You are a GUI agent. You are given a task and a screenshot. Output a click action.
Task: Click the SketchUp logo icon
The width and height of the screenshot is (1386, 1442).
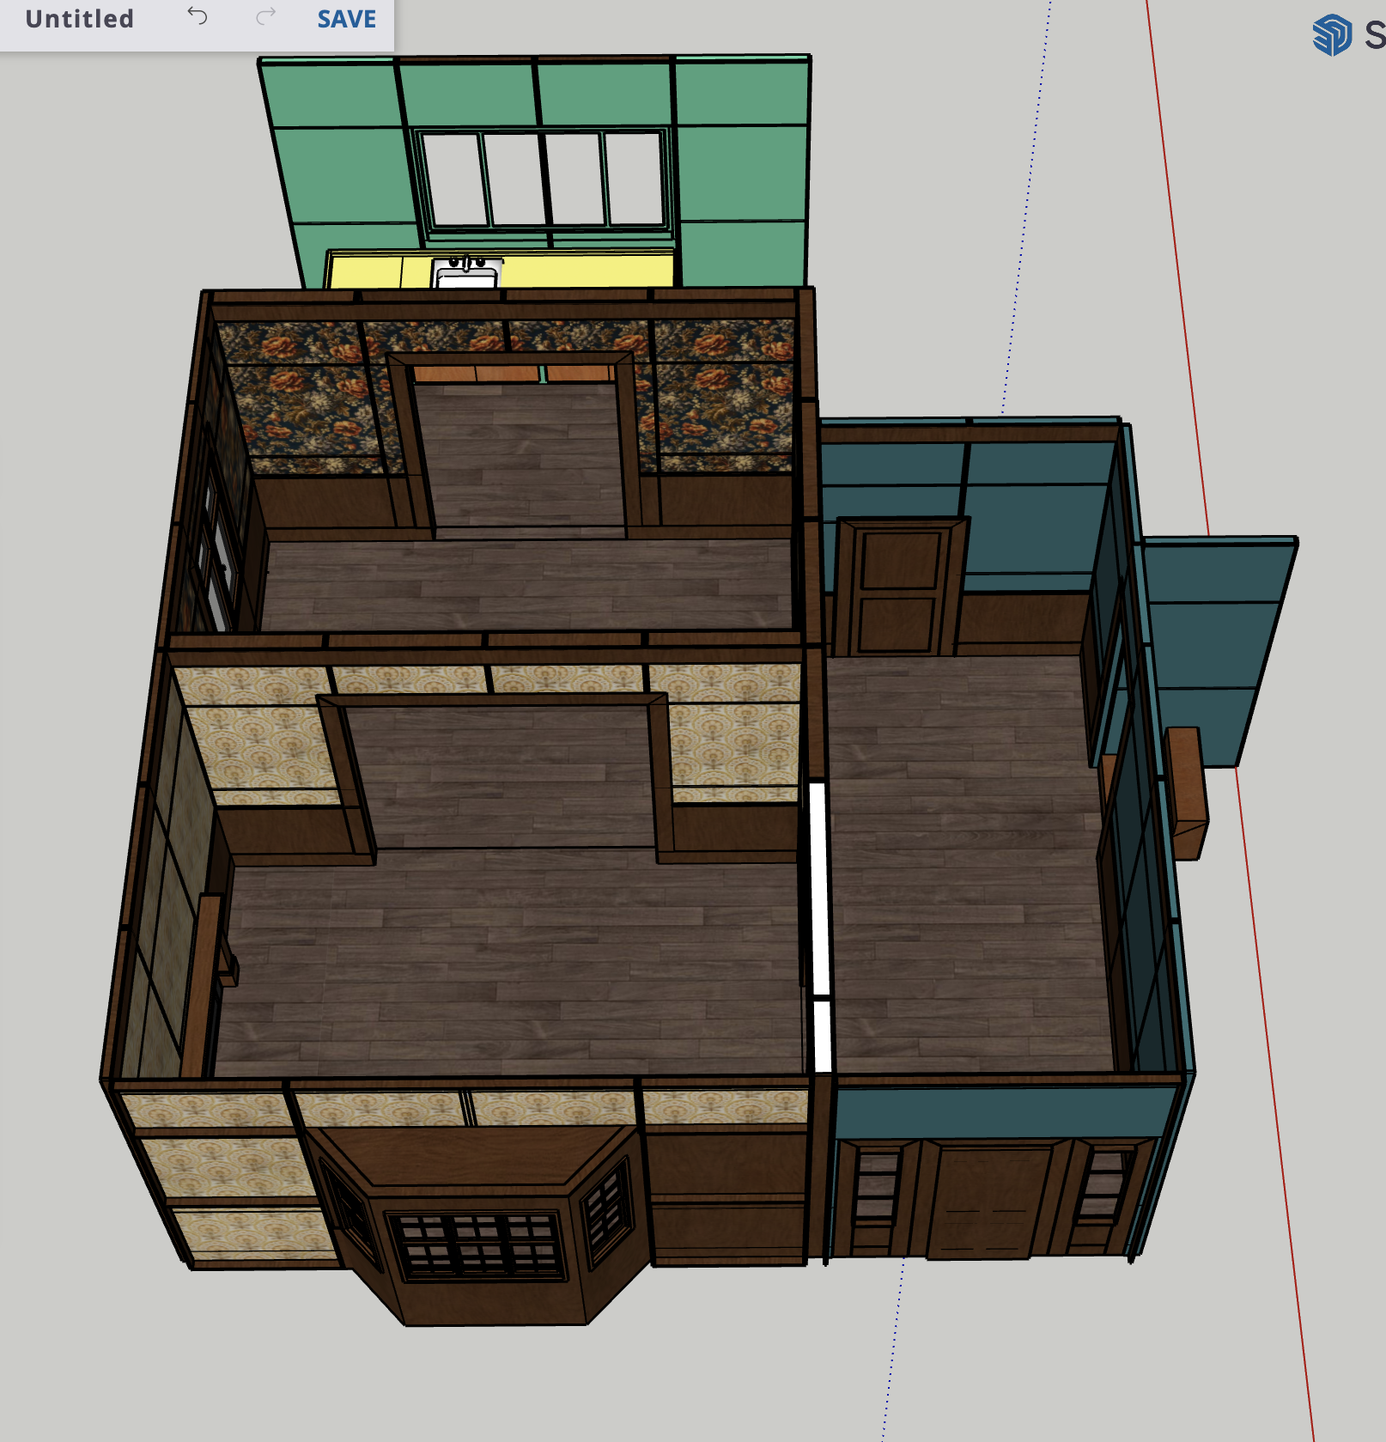coord(1332,35)
